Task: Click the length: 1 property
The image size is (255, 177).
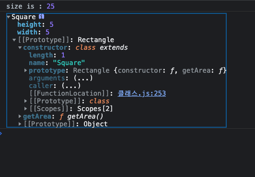Action: click(47, 55)
